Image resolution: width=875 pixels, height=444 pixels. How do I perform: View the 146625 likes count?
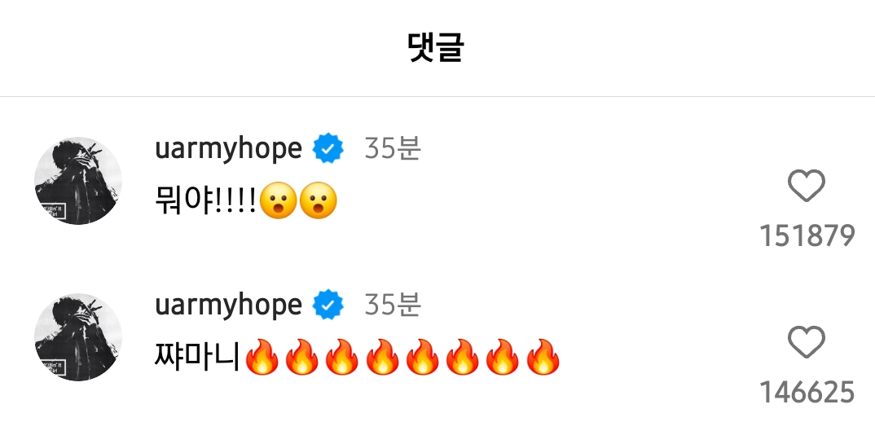[807, 392]
